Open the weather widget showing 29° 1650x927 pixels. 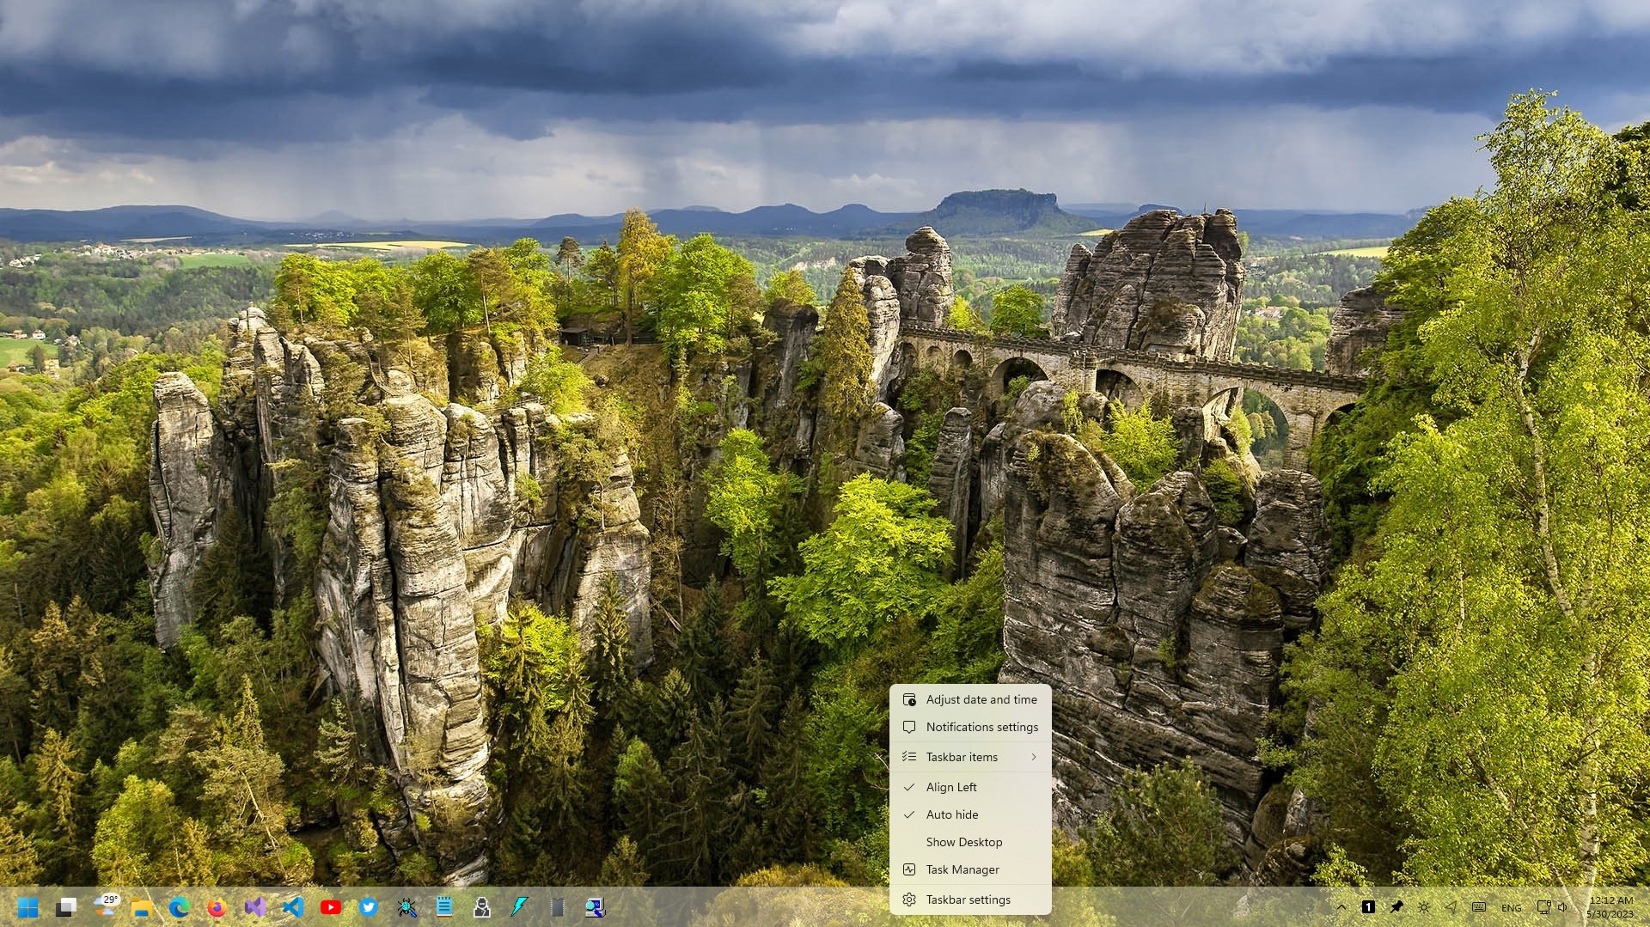pos(107,906)
